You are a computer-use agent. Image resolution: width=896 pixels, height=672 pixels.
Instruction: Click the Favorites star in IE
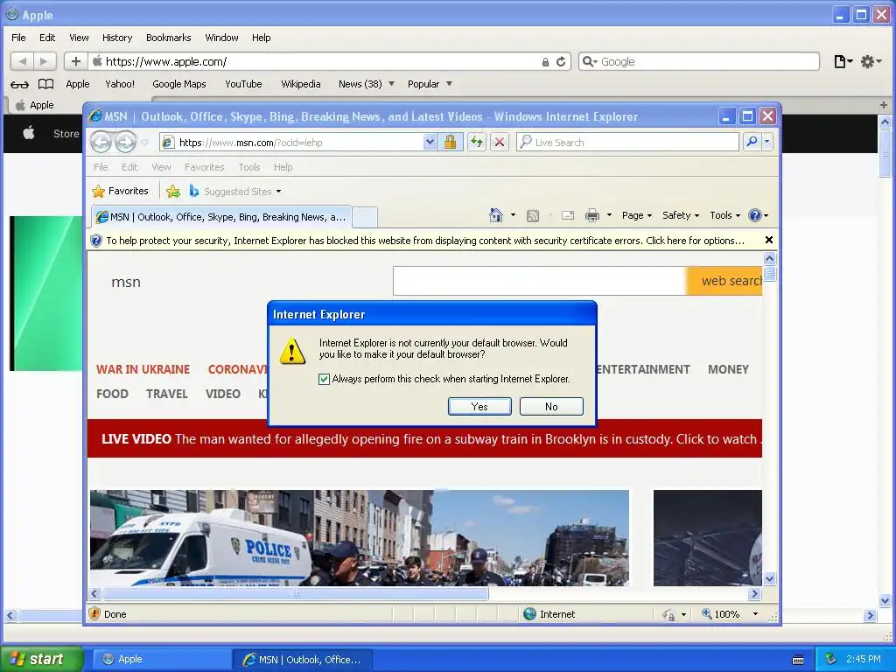[98, 191]
